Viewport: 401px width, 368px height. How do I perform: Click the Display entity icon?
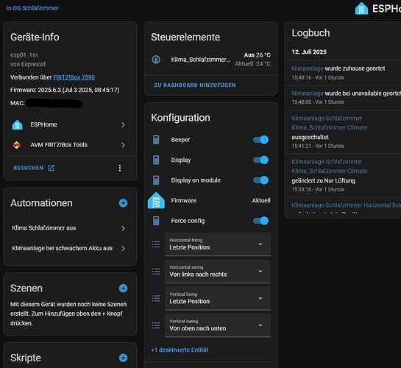[x=156, y=160]
